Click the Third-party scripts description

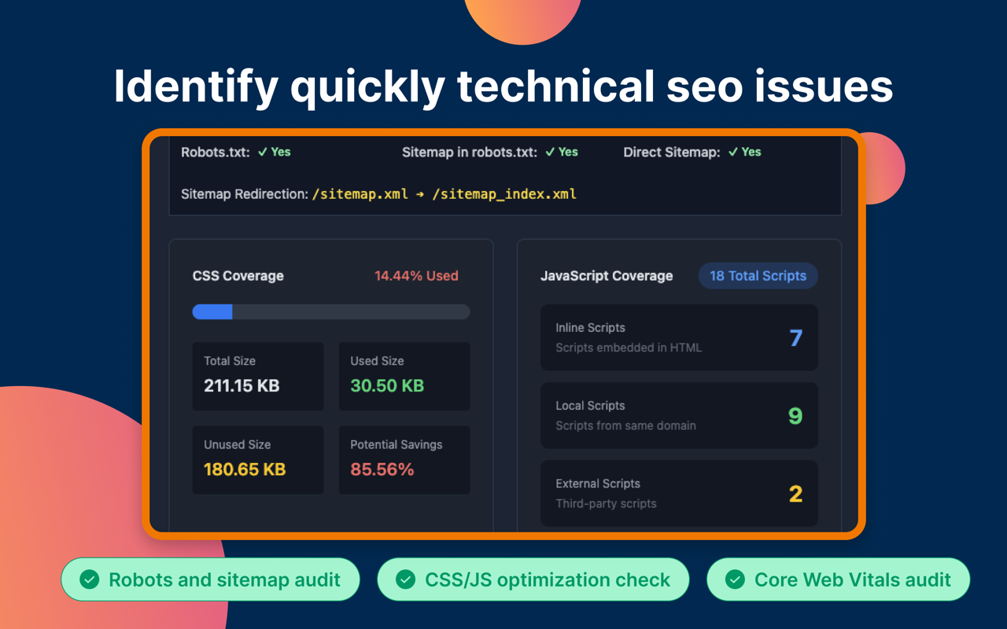pyautogui.click(x=606, y=503)
